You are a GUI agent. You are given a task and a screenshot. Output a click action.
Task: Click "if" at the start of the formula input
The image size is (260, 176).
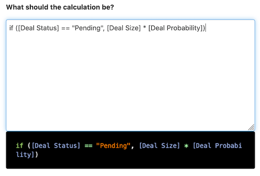[11, 28]
